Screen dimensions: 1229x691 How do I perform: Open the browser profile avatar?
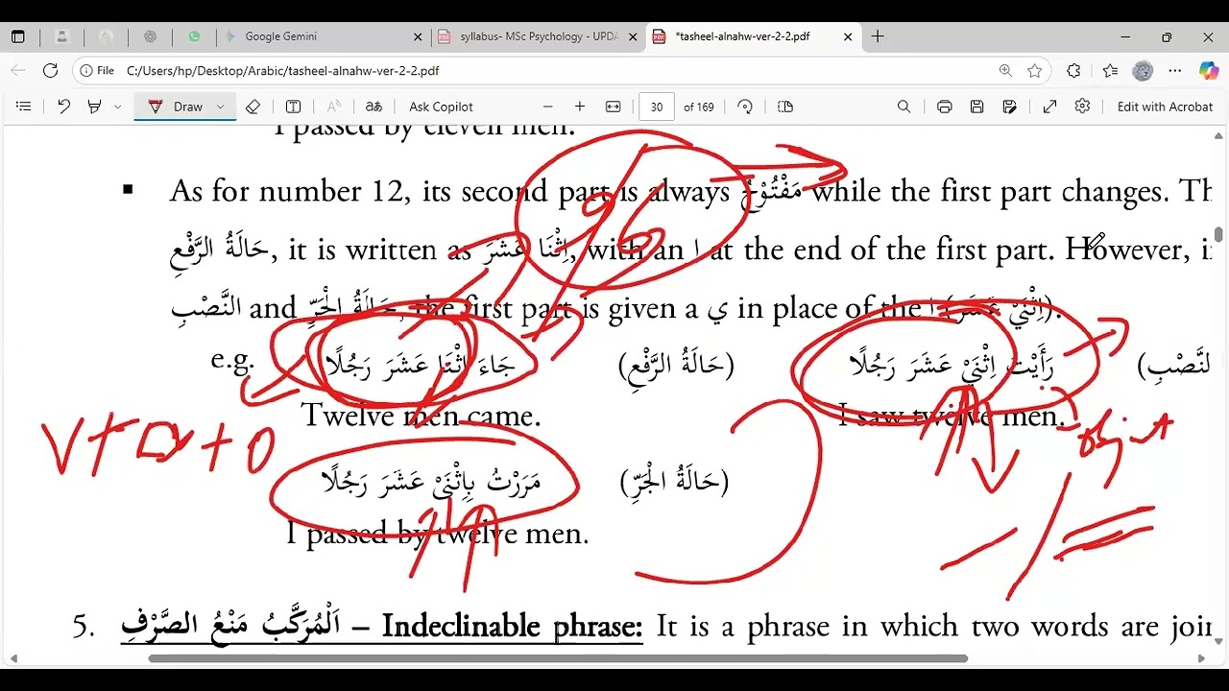(1143, 70)
